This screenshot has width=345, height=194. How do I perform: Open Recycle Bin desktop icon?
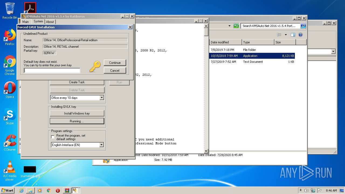[10, 11]
